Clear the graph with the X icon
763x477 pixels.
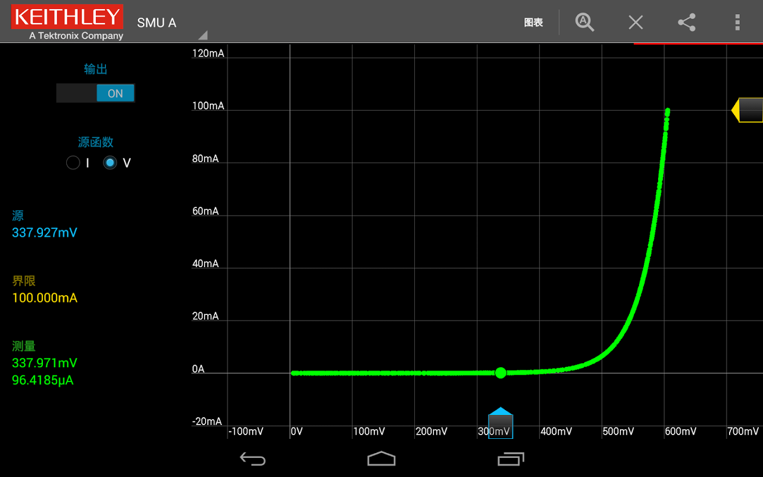[x=635, y=22]
